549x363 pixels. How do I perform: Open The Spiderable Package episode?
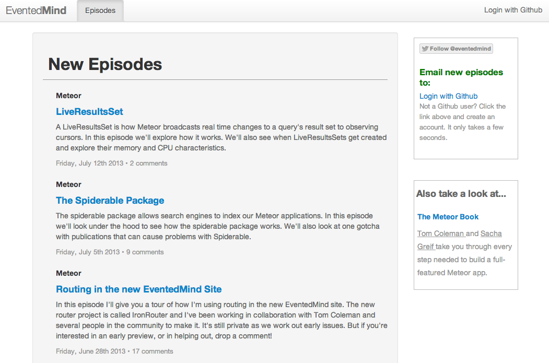click(110, 201)
